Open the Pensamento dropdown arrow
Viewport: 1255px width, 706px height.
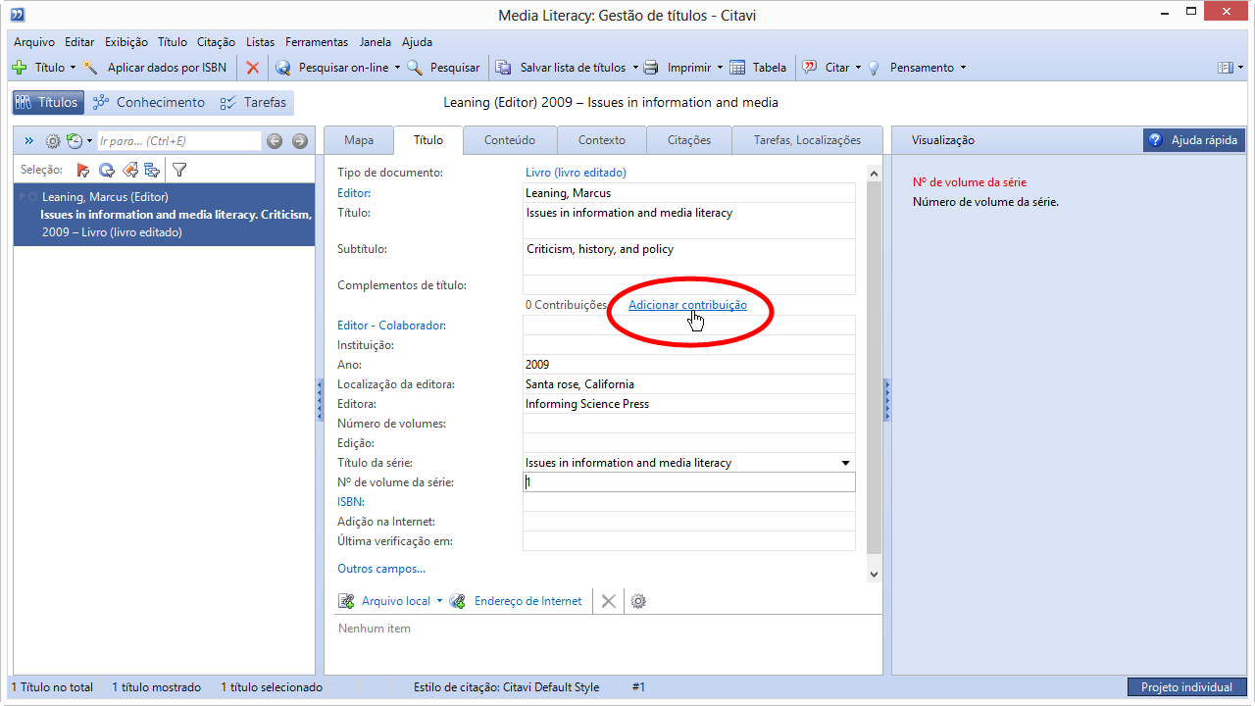click(963, 68)
